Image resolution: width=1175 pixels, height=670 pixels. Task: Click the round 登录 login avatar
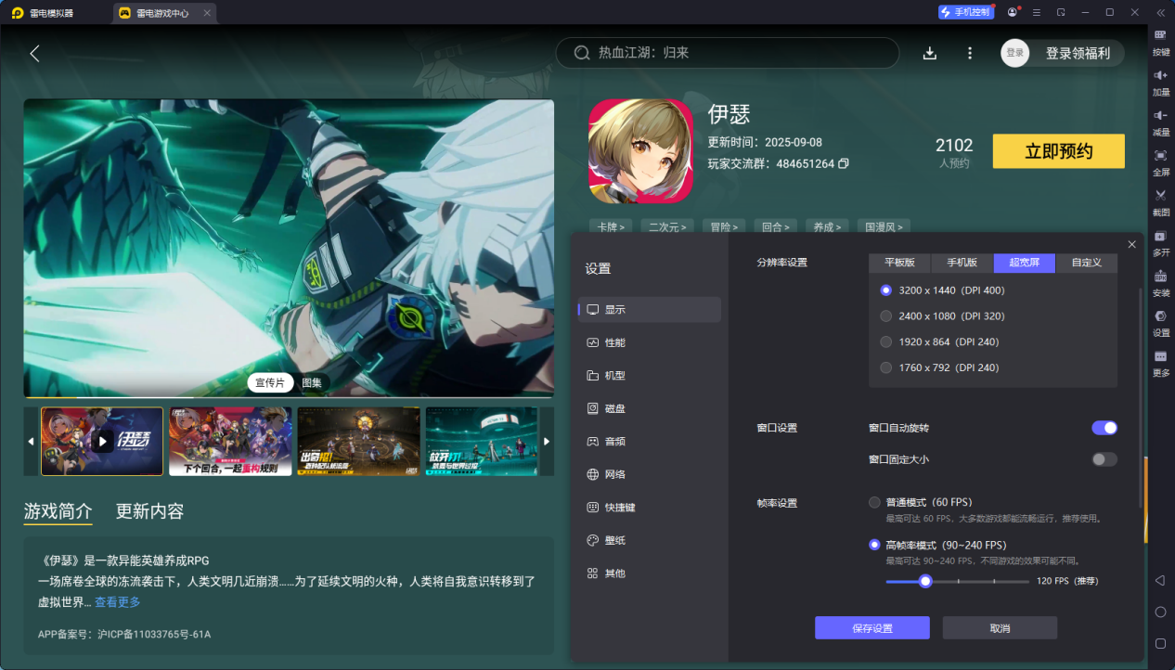[x=1015, y=53]
